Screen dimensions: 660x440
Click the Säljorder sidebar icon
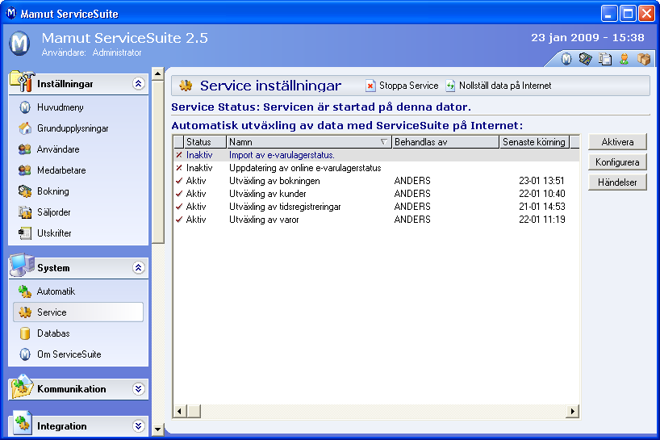[25, 212]
